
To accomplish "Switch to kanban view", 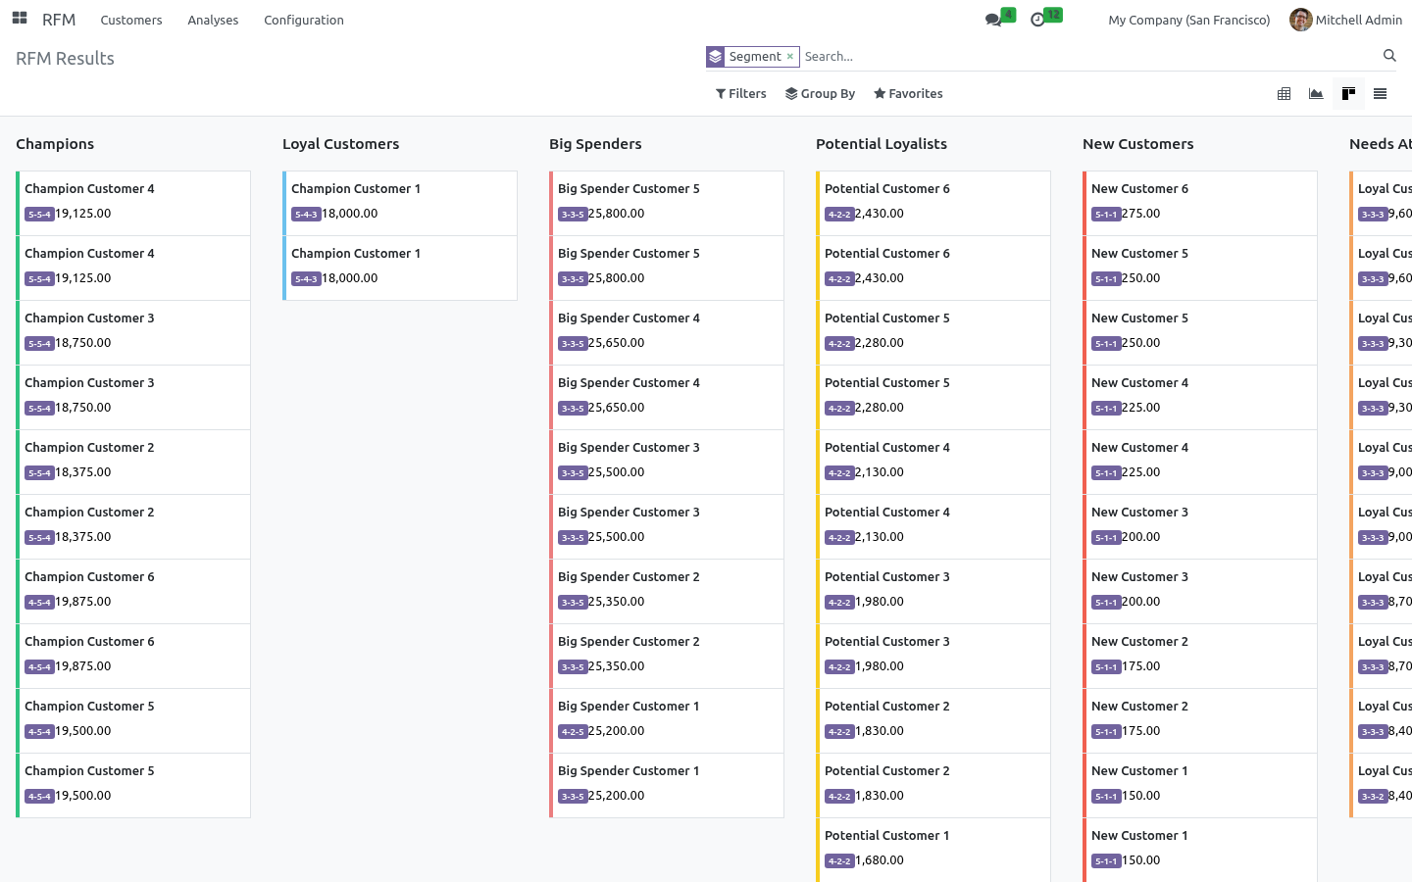I will [1348, 94].
